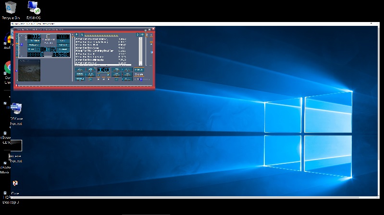
Task: Click the blue volume slider handle on the left
Action: pos(22,45)
